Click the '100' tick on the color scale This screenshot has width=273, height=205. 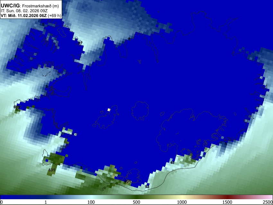[91, 202]
